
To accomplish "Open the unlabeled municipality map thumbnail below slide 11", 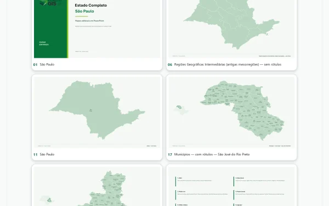I will click(97, 186).
